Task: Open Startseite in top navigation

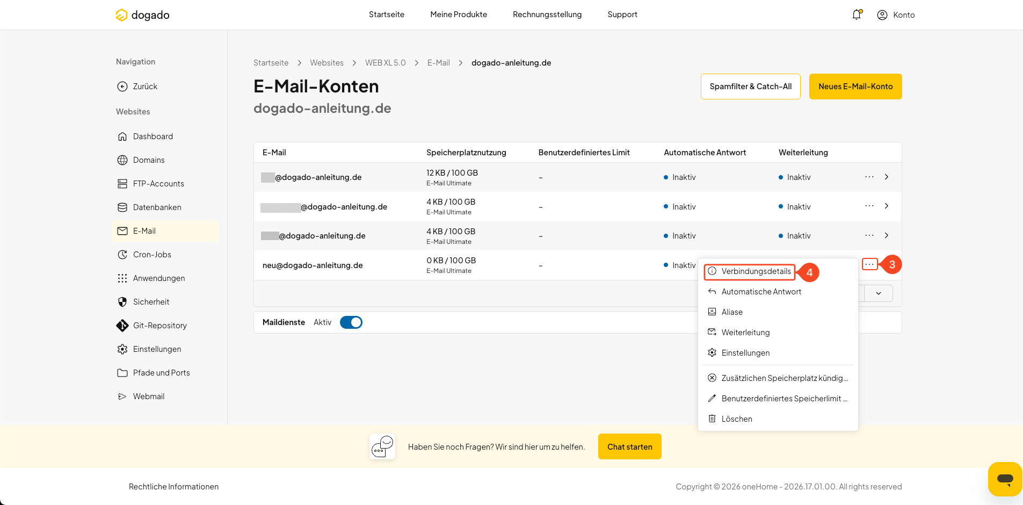Action: [x=387, y=15]
